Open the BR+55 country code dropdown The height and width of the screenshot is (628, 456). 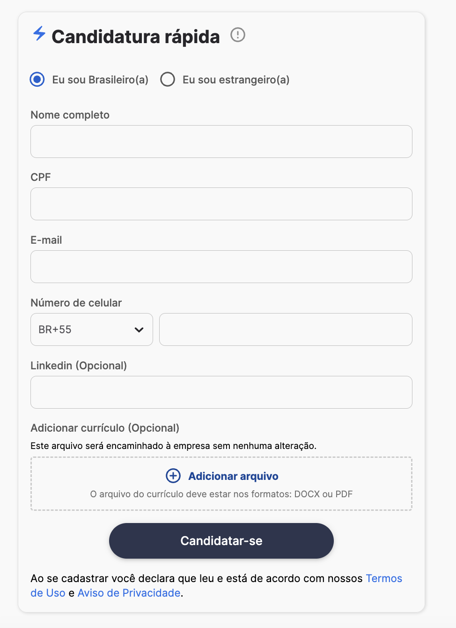(x=91, y=329)
